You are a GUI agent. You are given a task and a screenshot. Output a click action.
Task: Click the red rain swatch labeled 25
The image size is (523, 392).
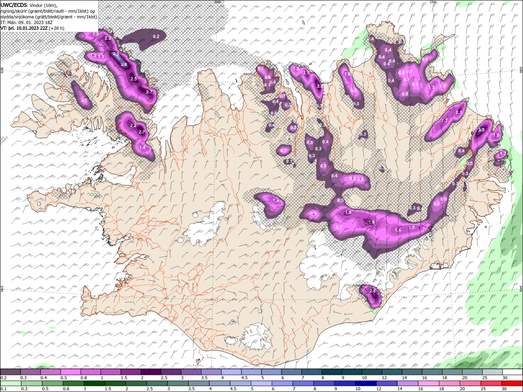(x=491, y=383)
